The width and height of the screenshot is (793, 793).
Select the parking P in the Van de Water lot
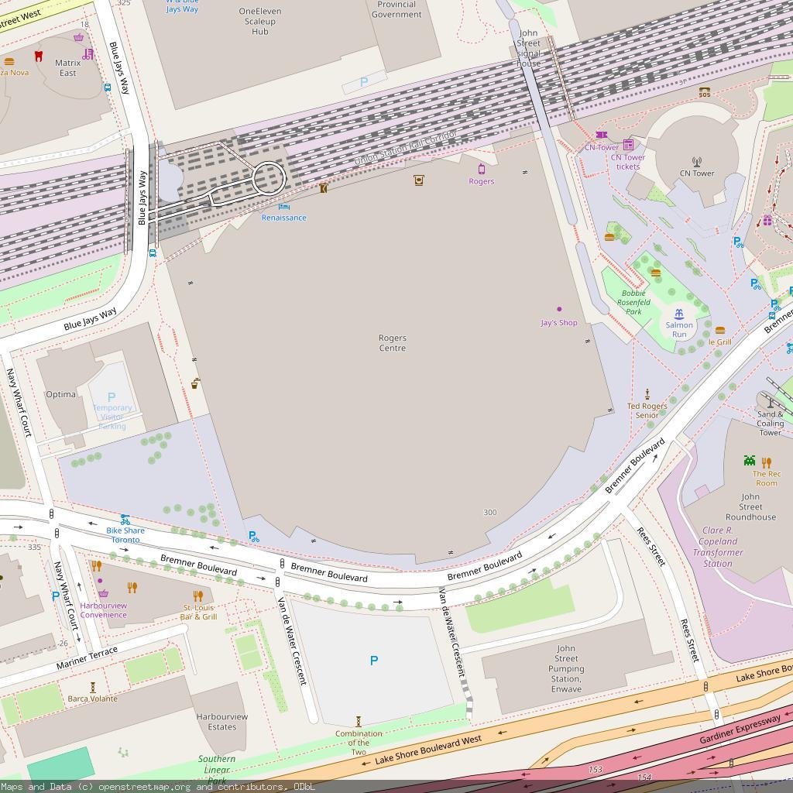374,661
